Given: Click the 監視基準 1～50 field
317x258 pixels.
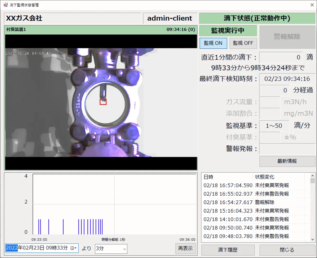Looking at the screenshot, I should (x=274, y=126).
